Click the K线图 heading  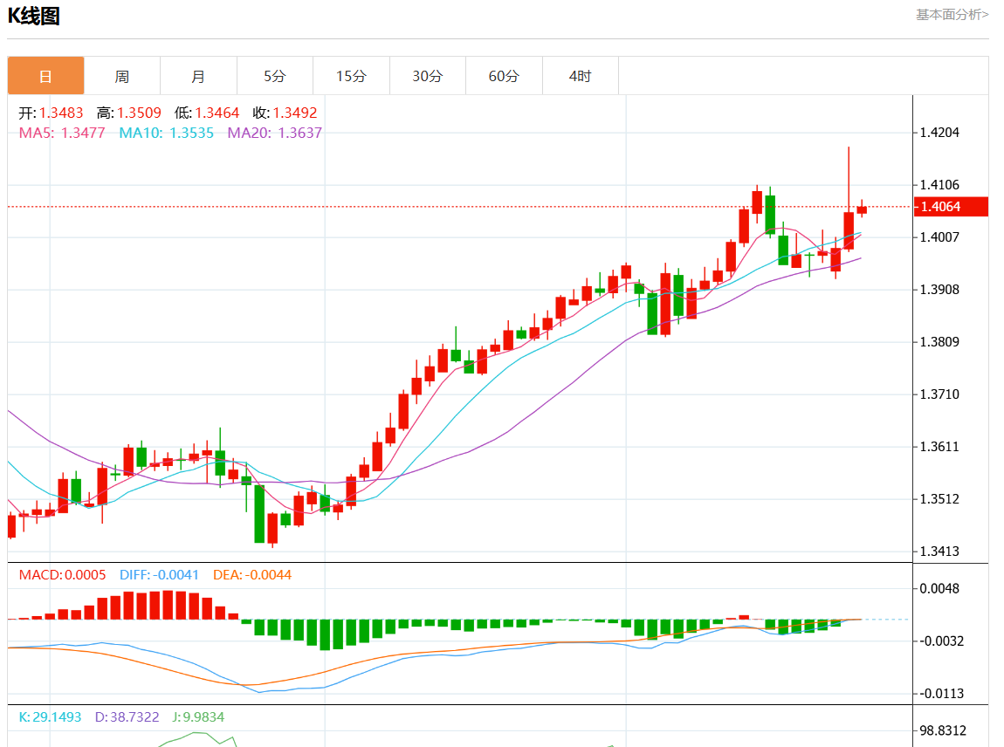34,16
